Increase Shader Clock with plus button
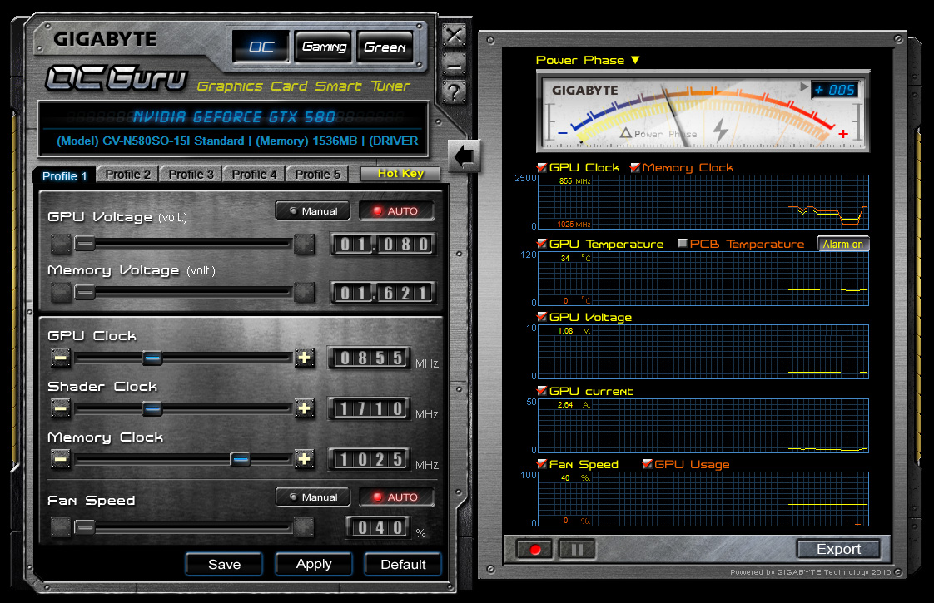 pyautogui.click(x=305, y=408)
